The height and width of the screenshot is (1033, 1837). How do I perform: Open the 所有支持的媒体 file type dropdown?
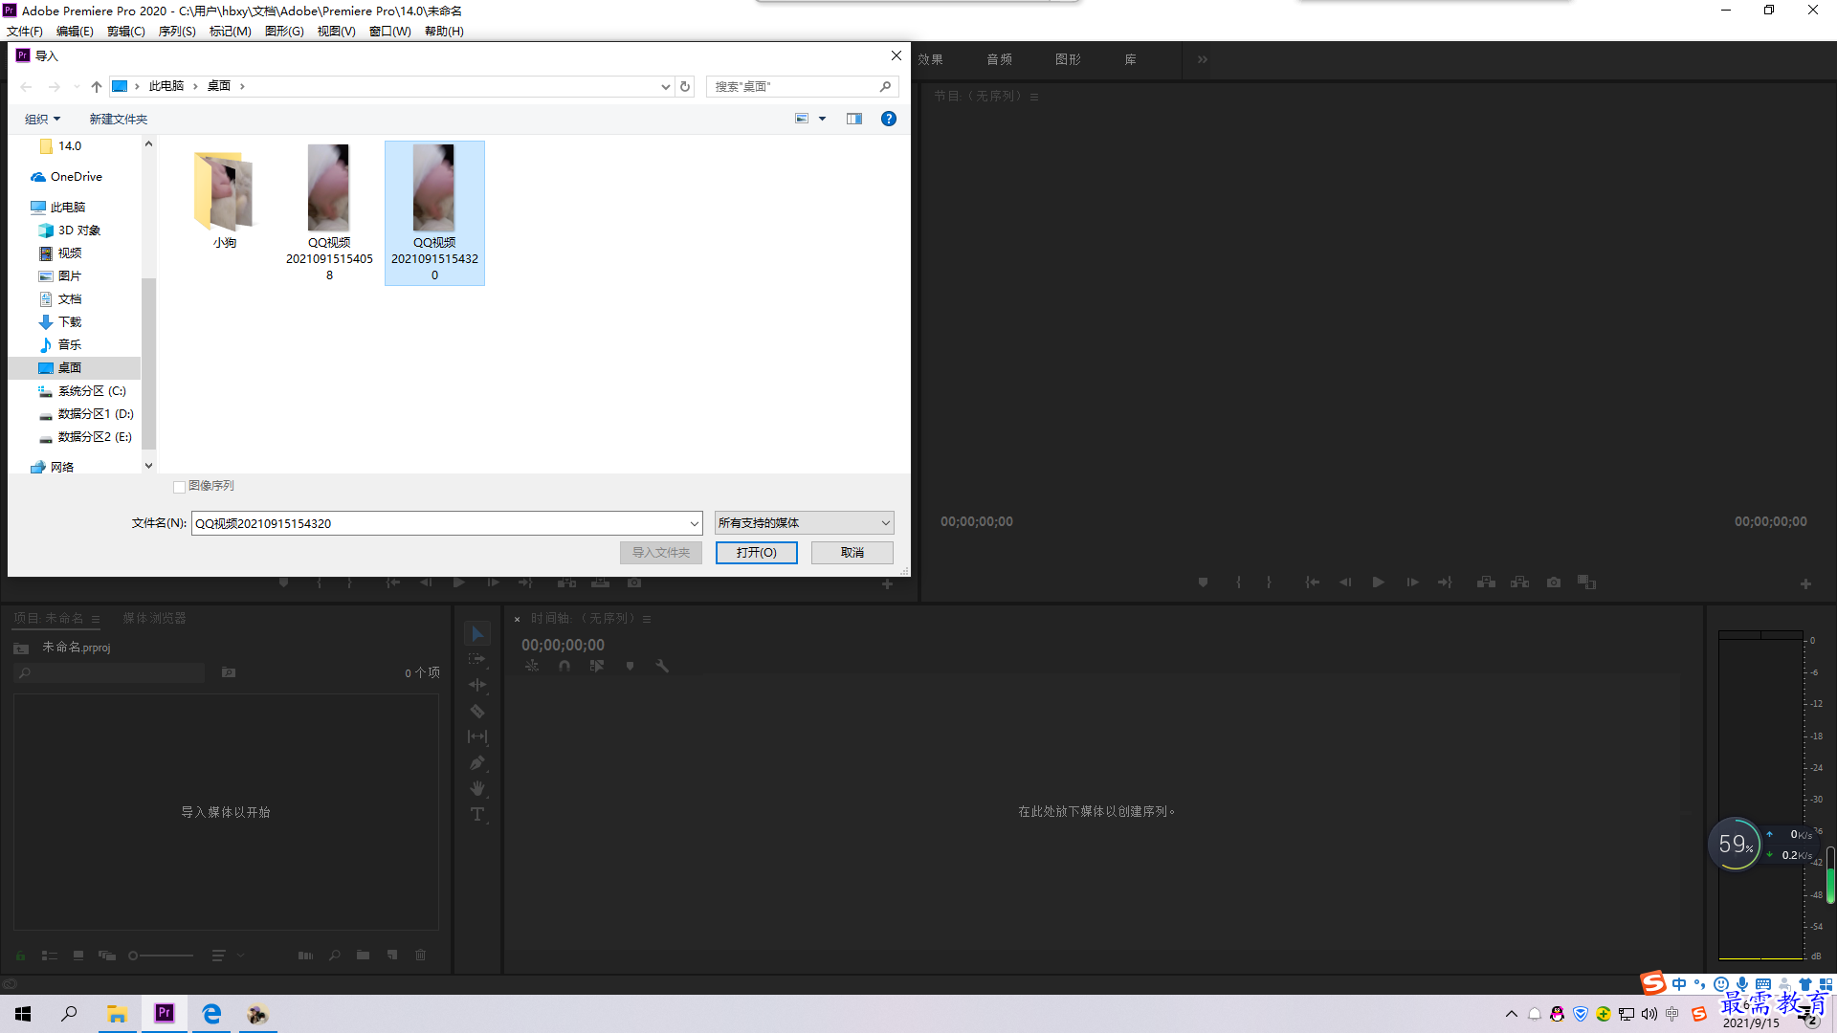click(x=804, y=523)
